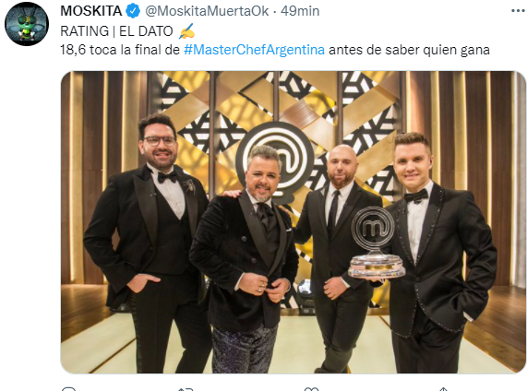Click the words 'antes de saber quien gana'
Image resolution: width=527 pixels, height=391 pixels.
point(409,50)
